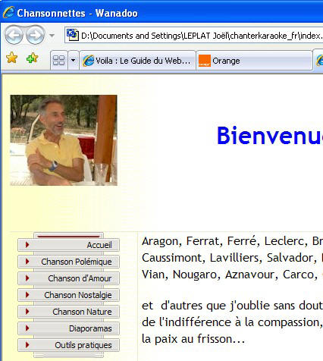This screenshot has height=361, width=323.
Task: Open the Chanson Polémique page
Action: pos(68,262)
